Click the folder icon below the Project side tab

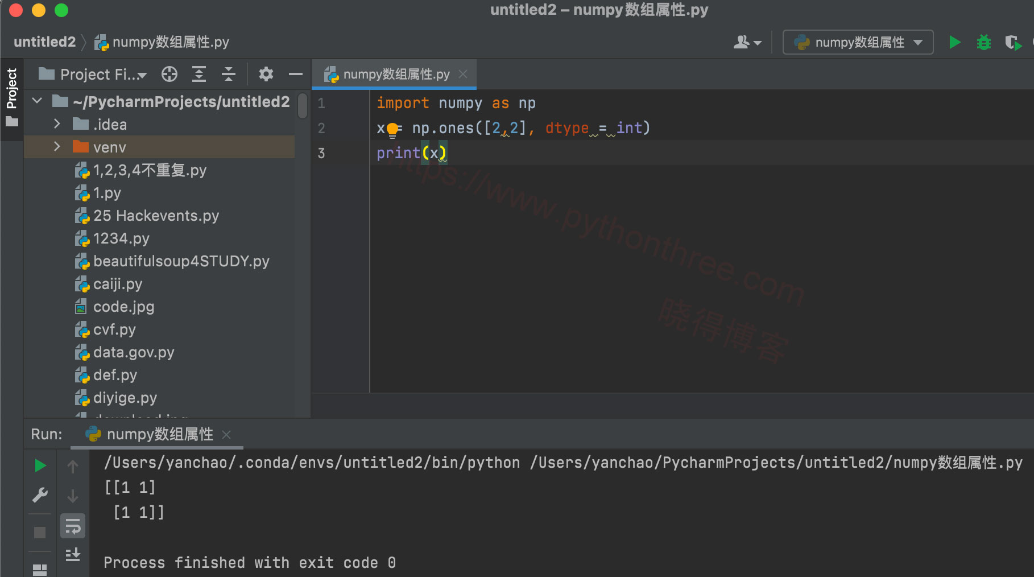[x=12, y=122]
